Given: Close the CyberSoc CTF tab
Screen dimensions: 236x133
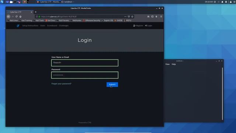Looking at the screenshot, I should click(x=31, y=12).
